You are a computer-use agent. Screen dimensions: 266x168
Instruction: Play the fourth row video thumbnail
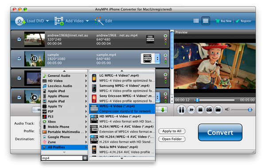[35, 97]
